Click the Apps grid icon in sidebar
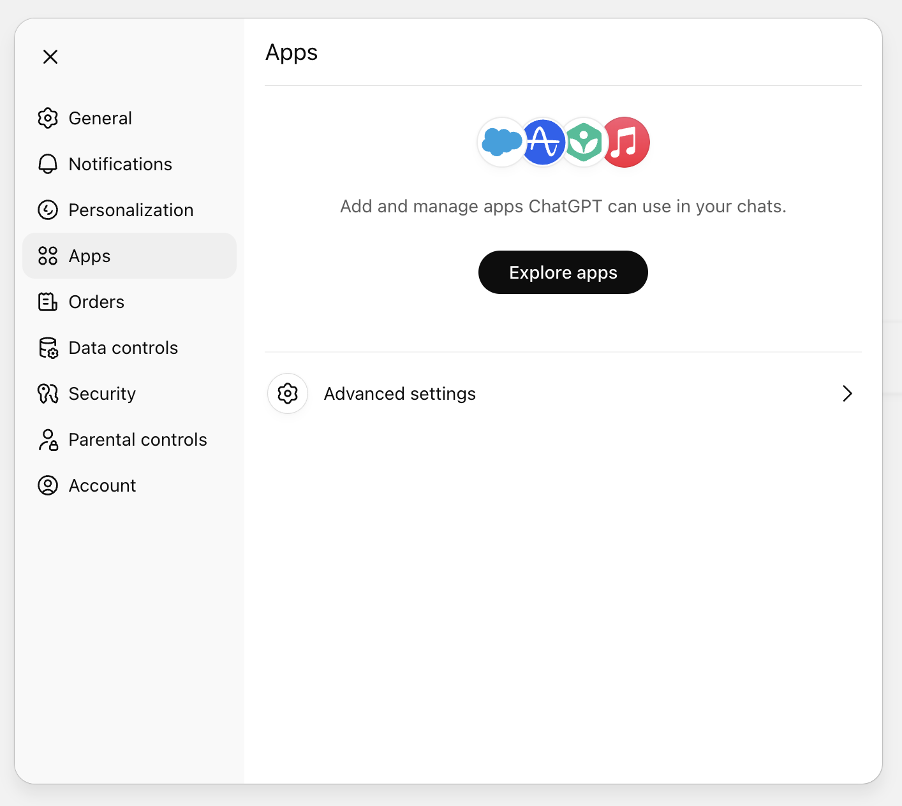This screenshot has height=806, width=902. coord(47,256)
